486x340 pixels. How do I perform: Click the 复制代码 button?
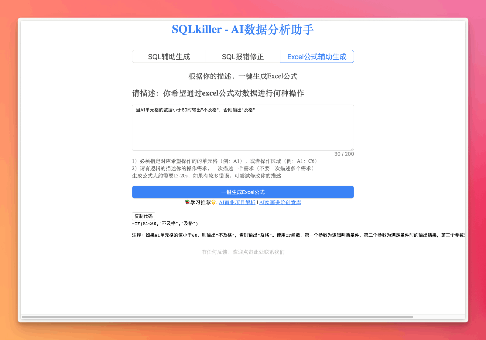(143, 216)
